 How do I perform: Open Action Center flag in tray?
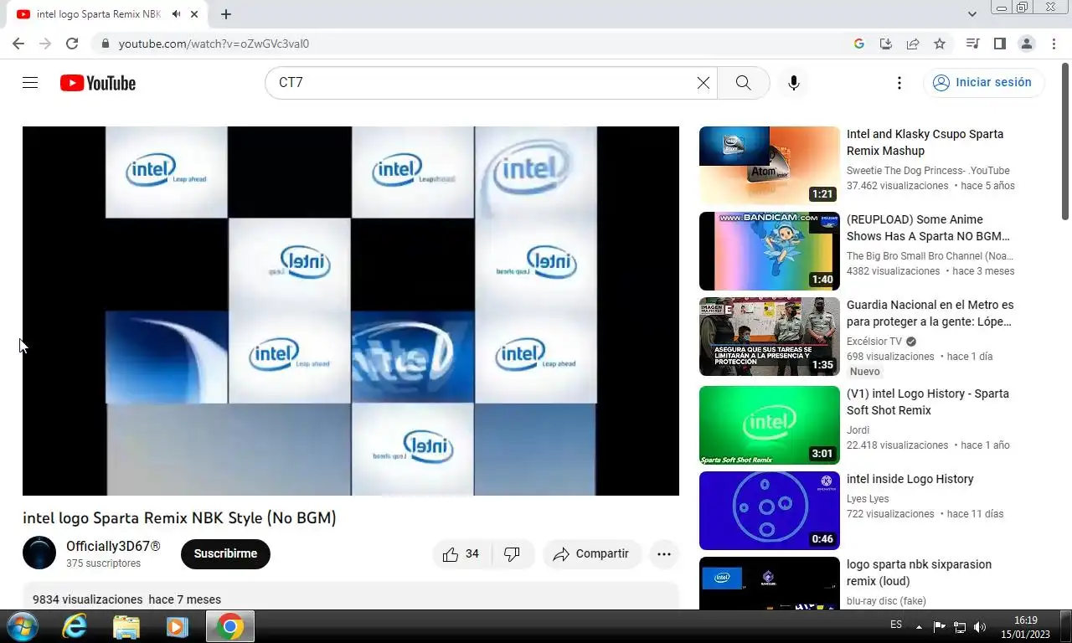[x=939, y=626]
